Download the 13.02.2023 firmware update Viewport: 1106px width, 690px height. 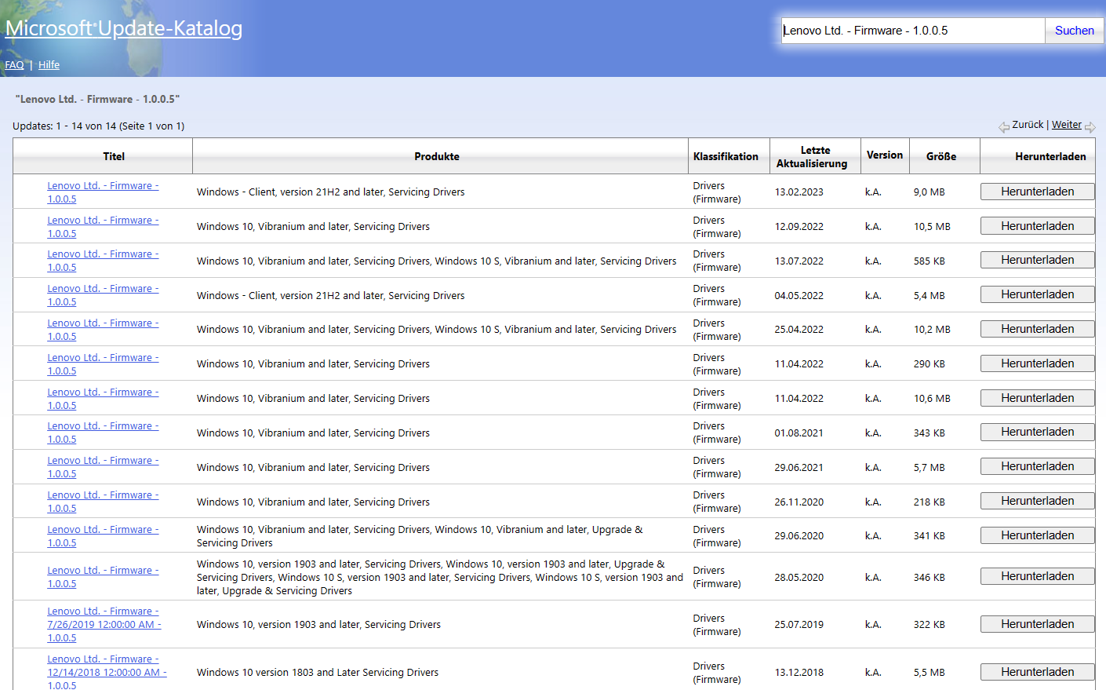point(1037,192)
